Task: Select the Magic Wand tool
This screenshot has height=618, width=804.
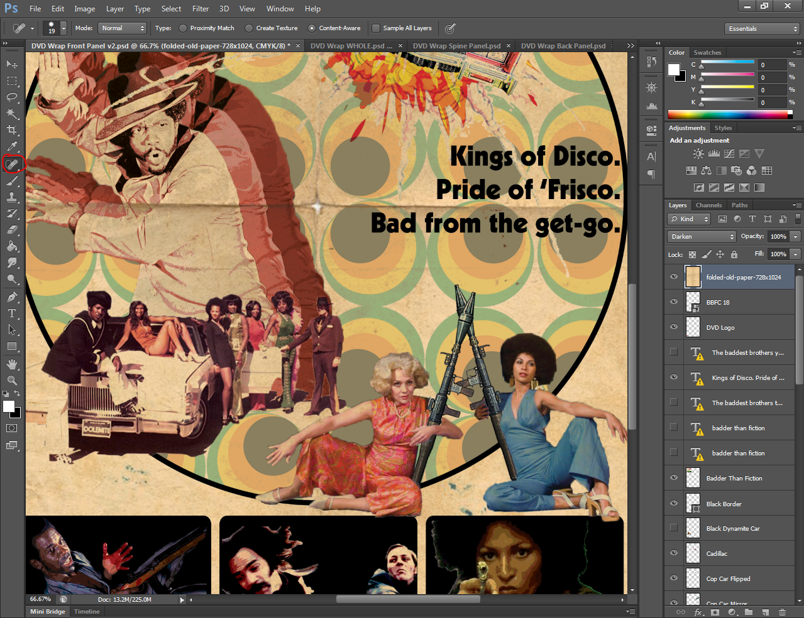Action: point(12,114)
